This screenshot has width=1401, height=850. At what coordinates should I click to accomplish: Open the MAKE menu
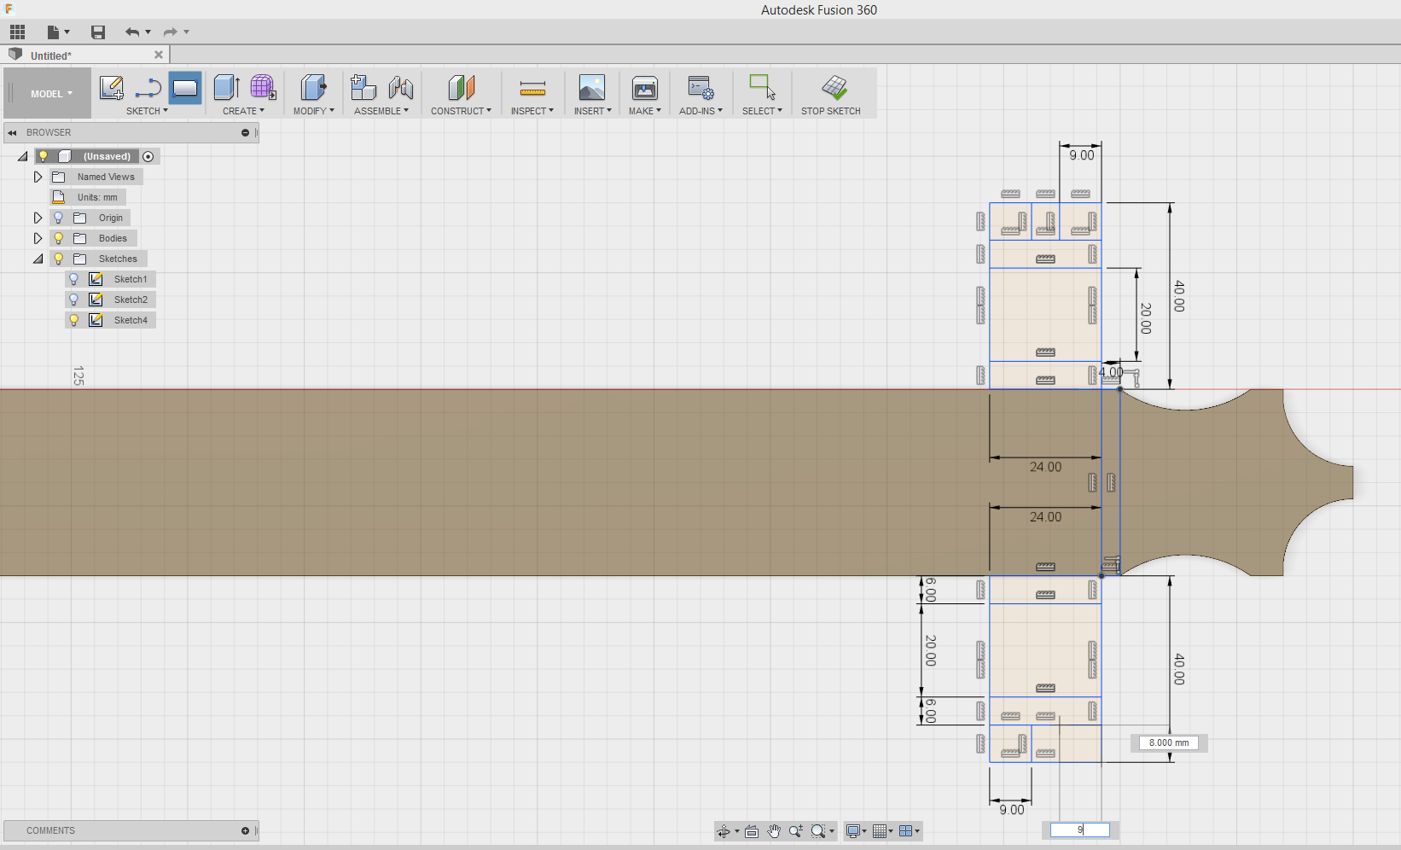645,111
